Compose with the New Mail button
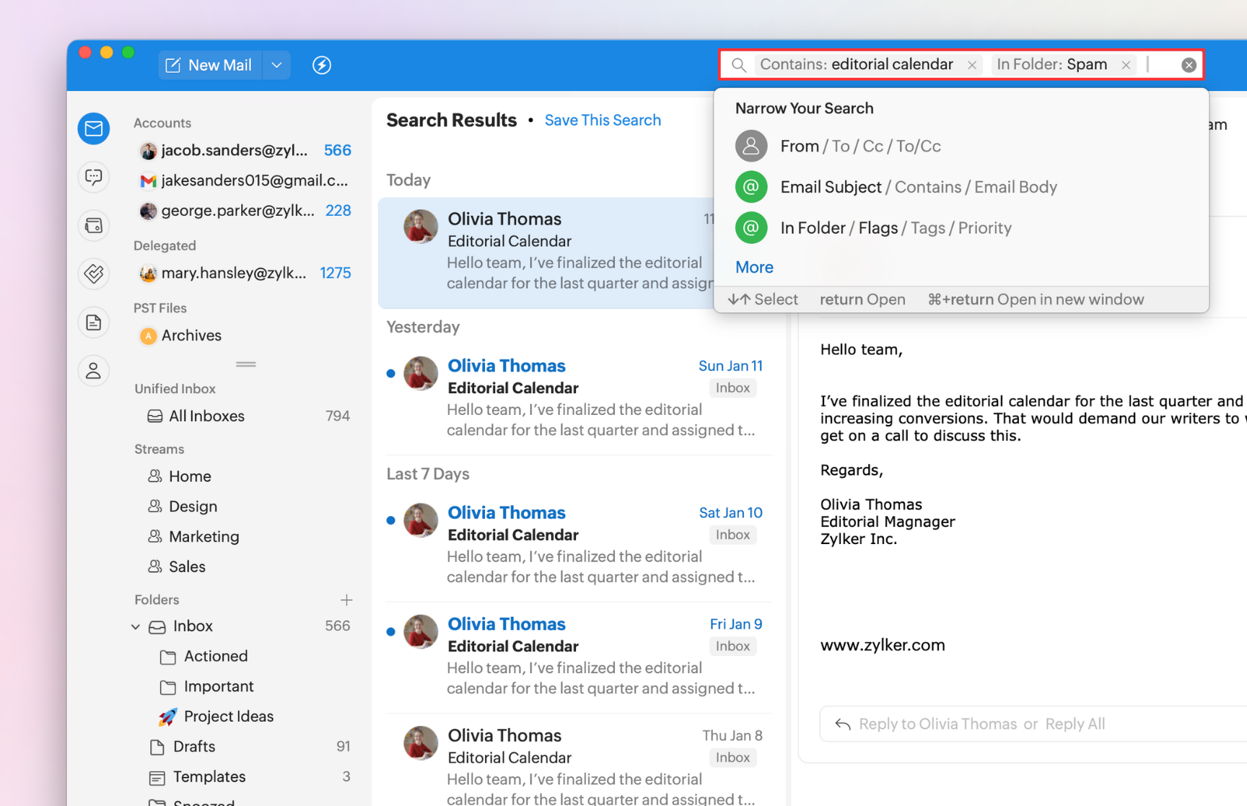The height and width of the screenshot is (806, 1247). pos(210,65)
